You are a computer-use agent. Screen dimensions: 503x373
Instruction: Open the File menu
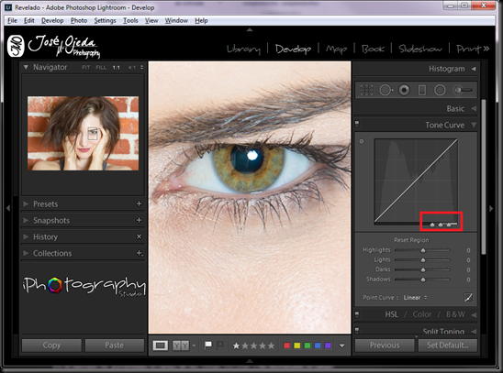pos(12,20)
